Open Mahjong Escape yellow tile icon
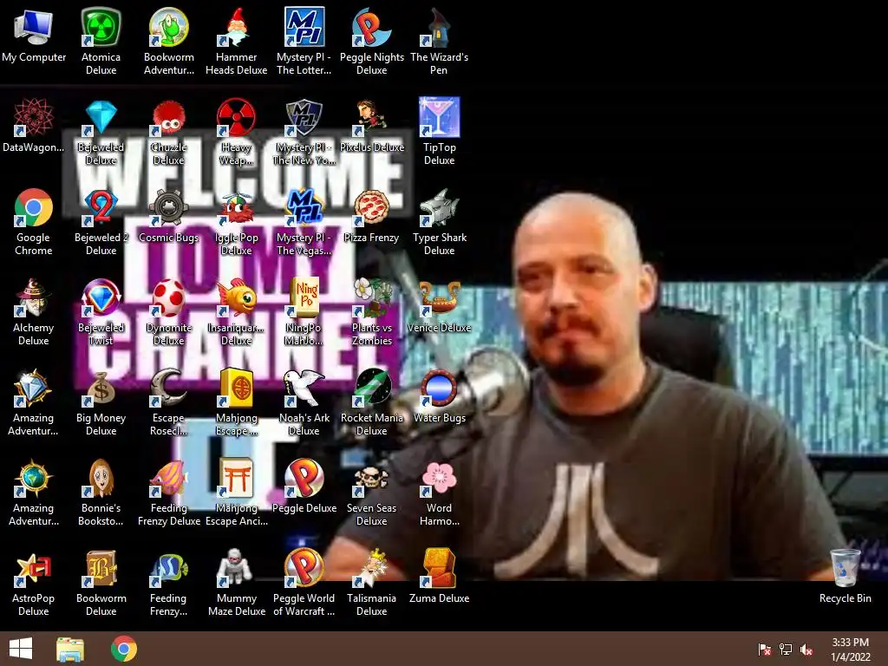This screenshot has height=666, width=888. (236, 402)
